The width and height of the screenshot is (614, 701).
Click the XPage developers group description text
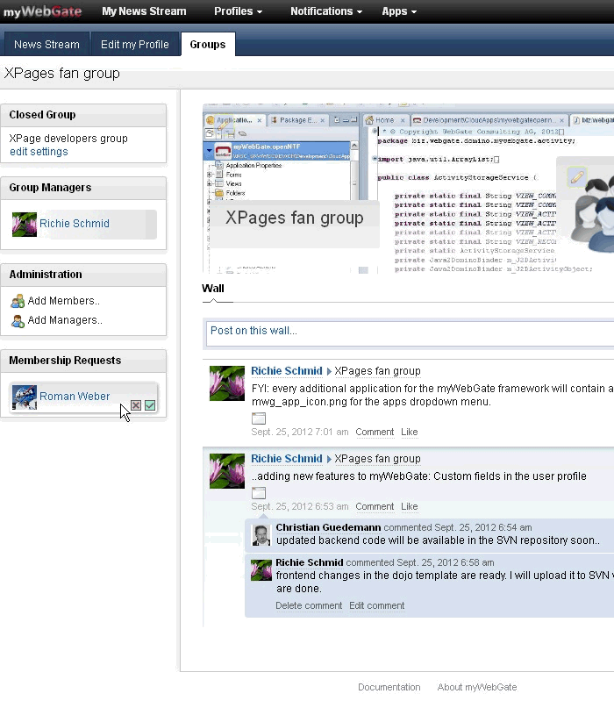(68, 138)
